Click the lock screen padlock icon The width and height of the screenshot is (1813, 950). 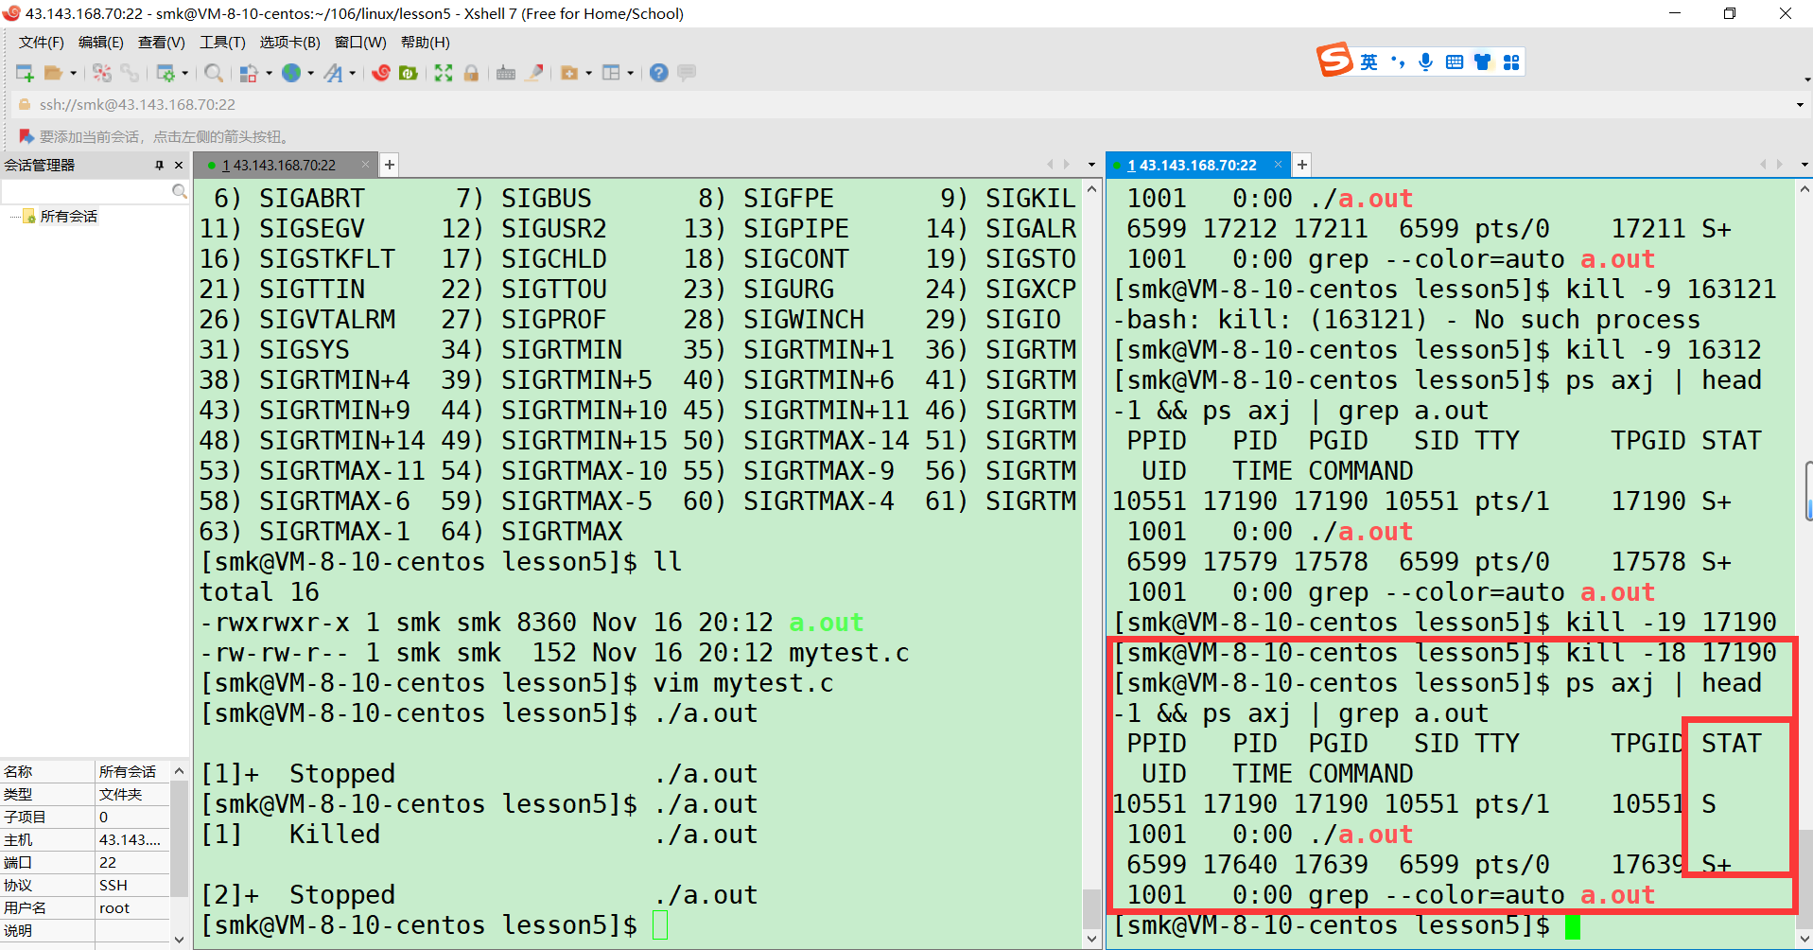471,73
